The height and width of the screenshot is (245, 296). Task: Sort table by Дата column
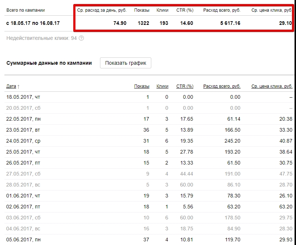click(11, 86)
